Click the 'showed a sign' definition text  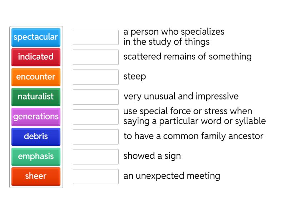[x=152, y=156]
